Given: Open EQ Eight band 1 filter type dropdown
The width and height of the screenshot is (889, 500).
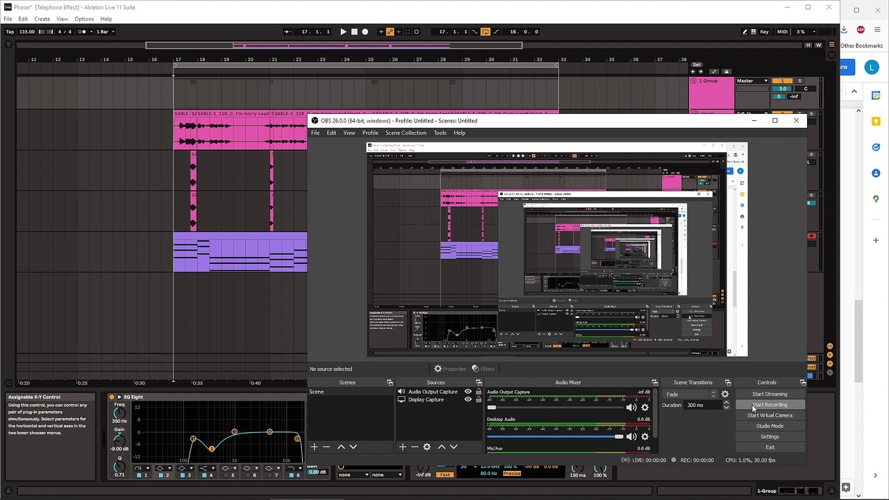Looking at the screenshot, I should click(x=142, y=468).
